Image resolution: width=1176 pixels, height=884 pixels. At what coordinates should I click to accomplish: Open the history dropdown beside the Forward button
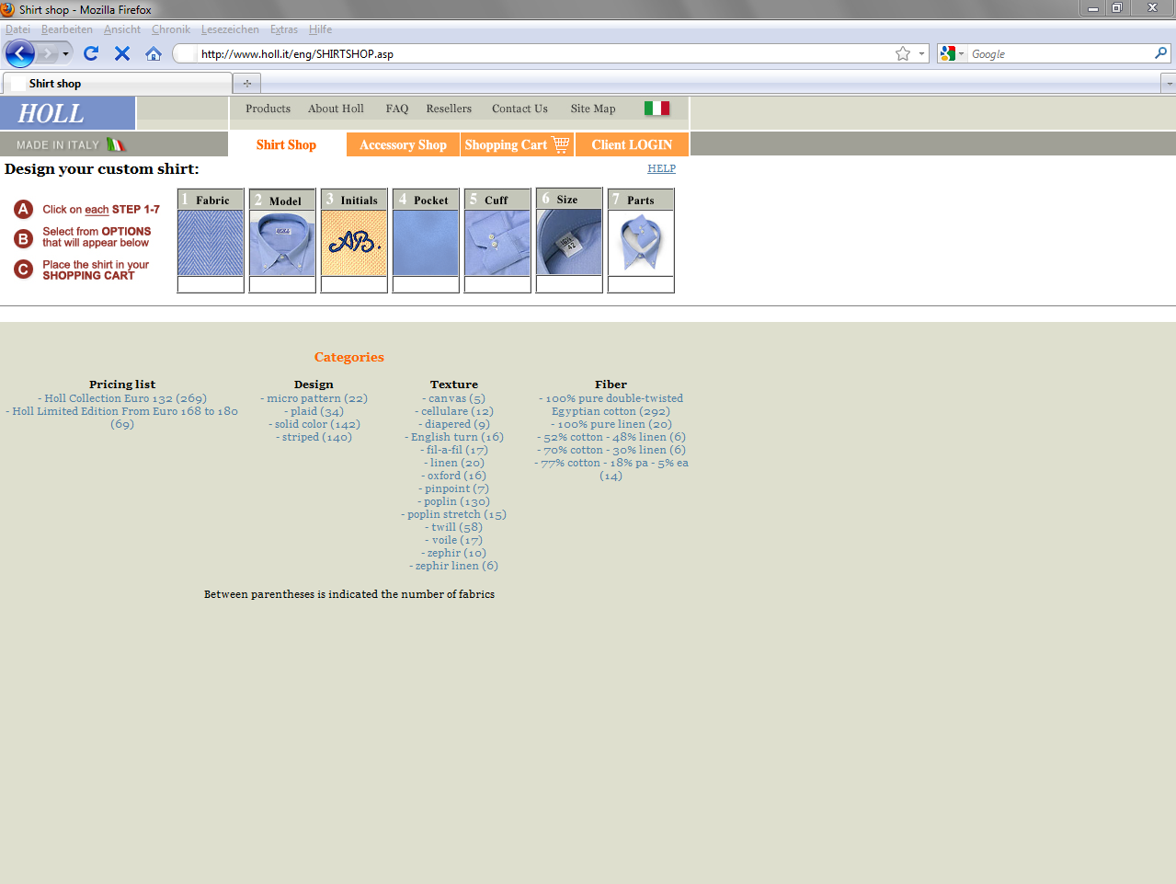click(x=65, y=53)
